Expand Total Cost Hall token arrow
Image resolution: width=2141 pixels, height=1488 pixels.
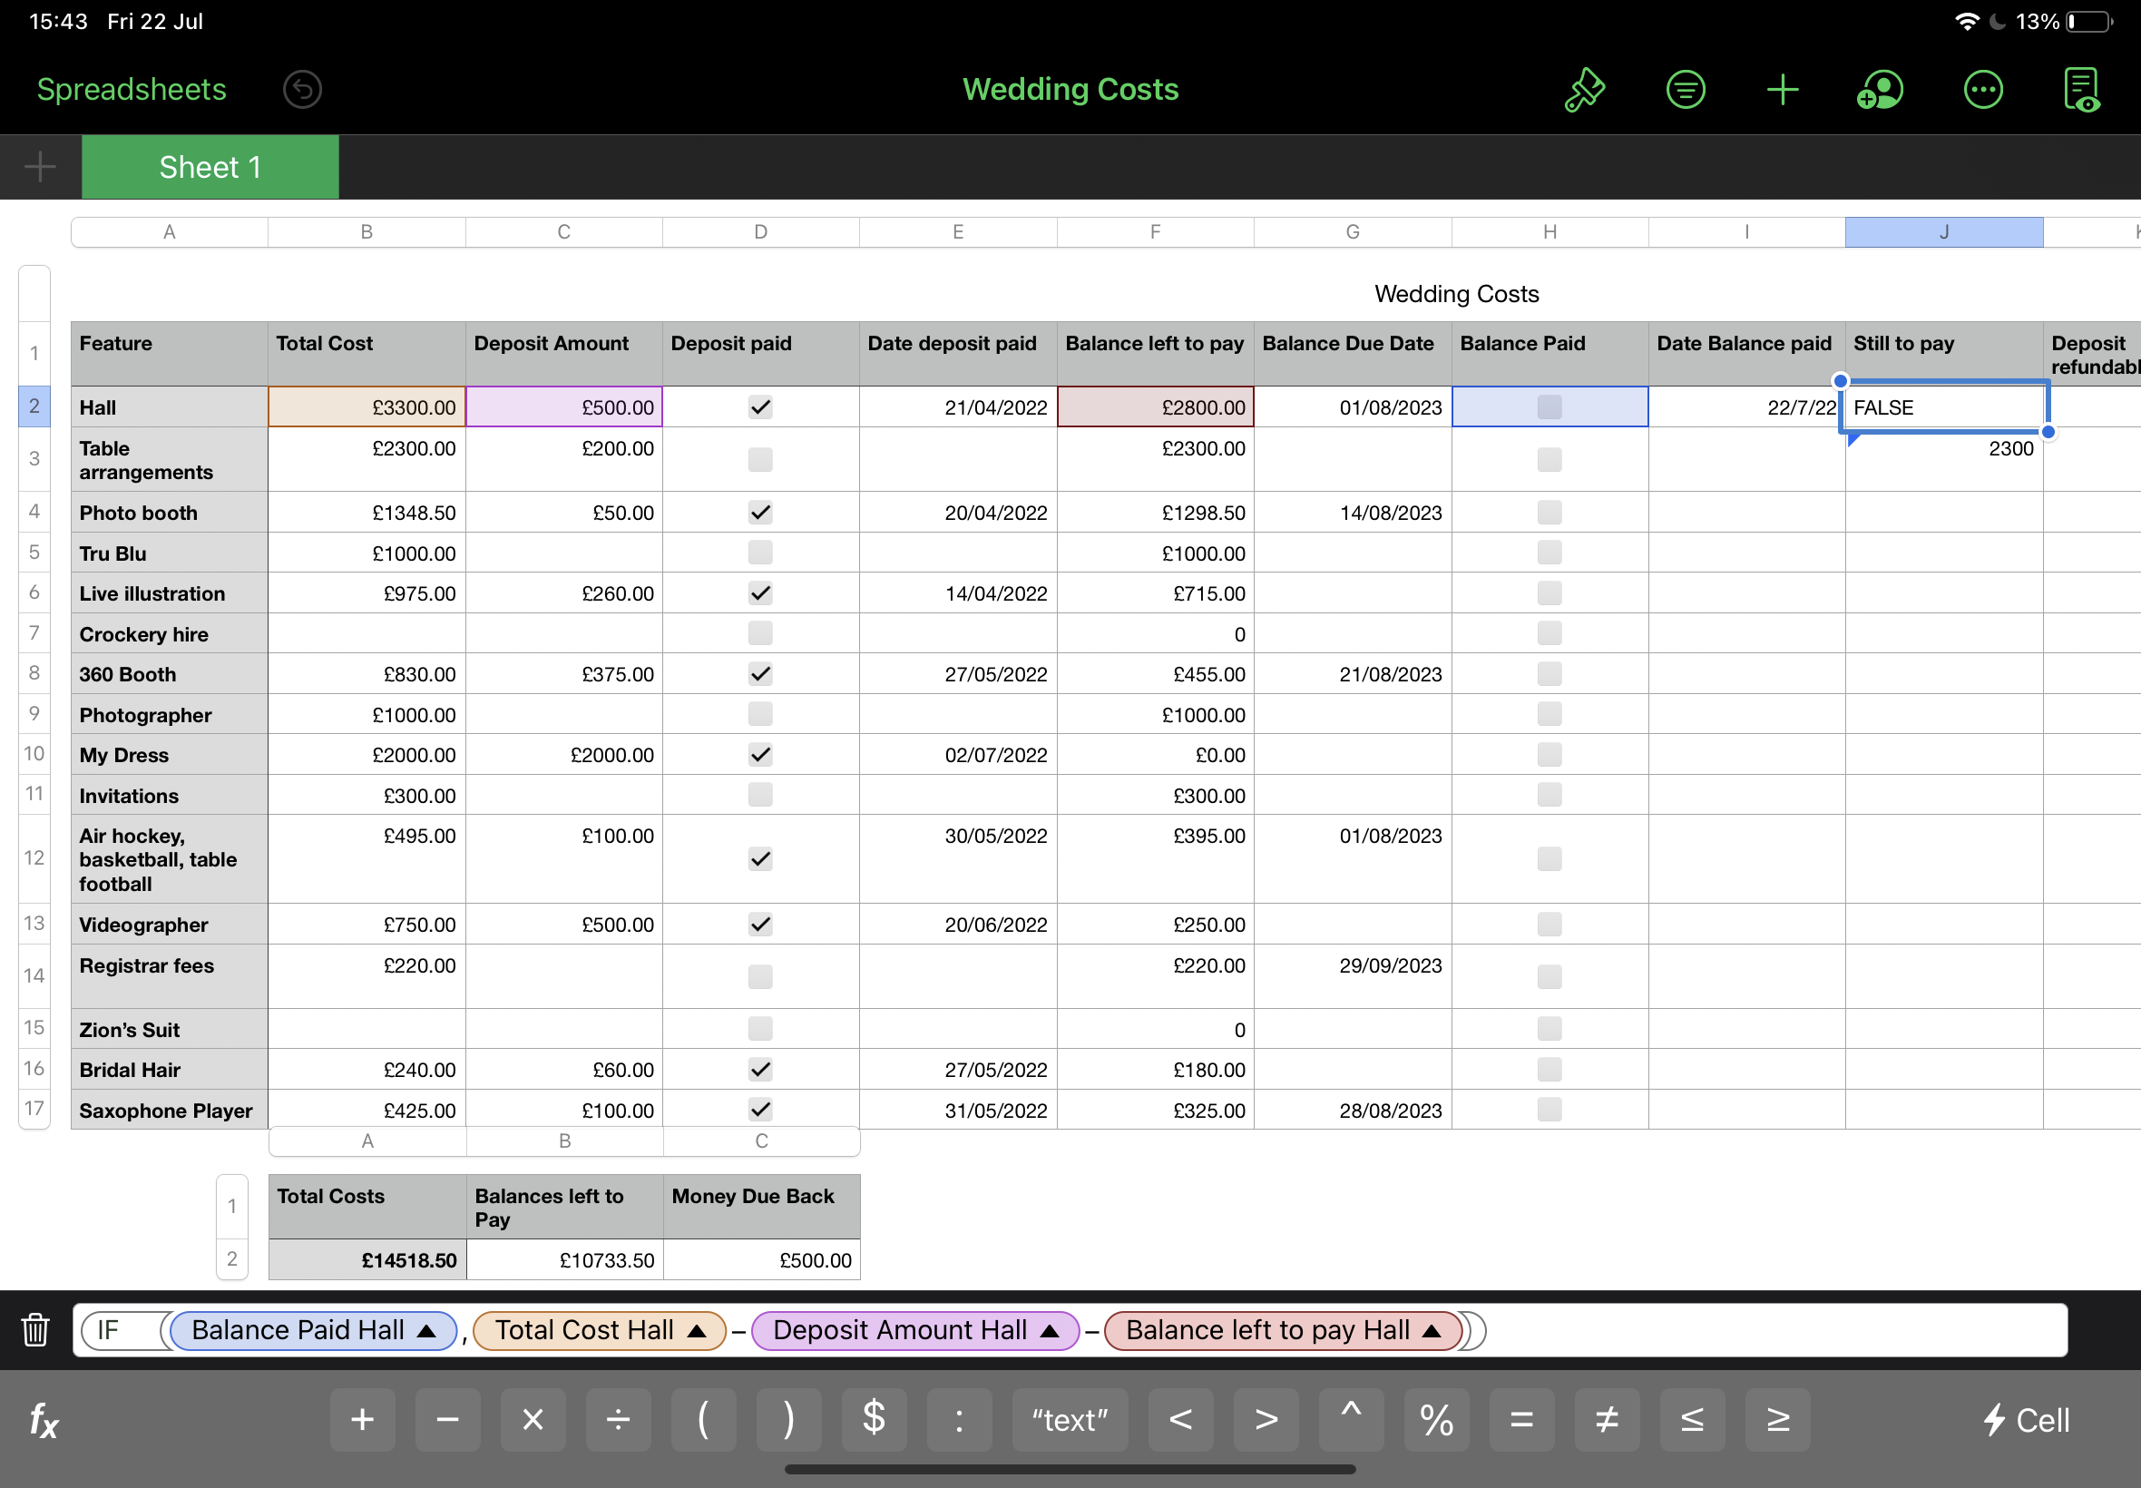(696, 1331)
